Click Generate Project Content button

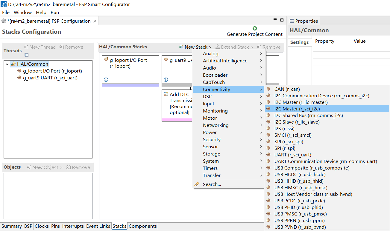(x=255, y=31)
